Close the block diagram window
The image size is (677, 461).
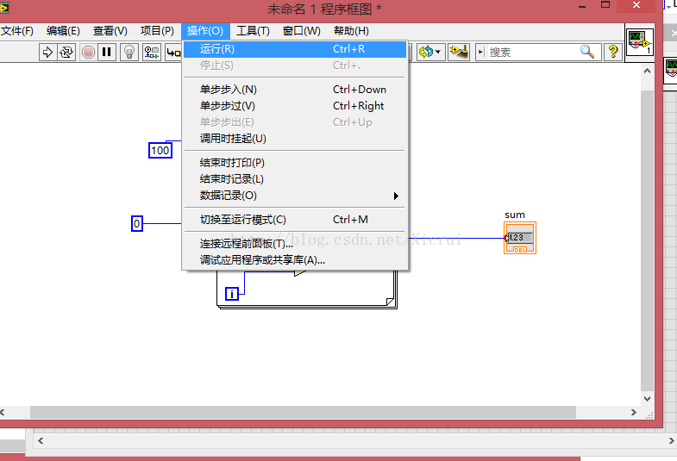(x=636, y=6)
